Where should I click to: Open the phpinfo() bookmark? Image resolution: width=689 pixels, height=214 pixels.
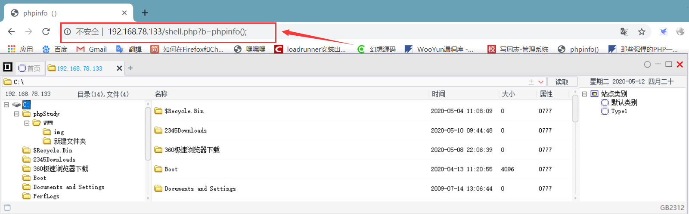578,49
